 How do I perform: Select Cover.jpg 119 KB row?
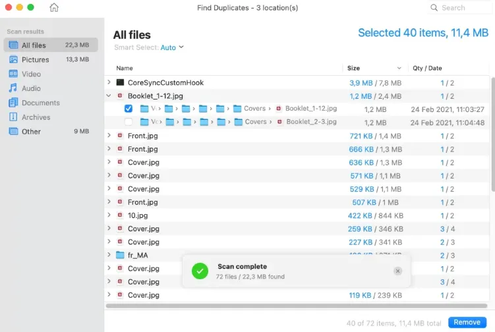[297, 295]
